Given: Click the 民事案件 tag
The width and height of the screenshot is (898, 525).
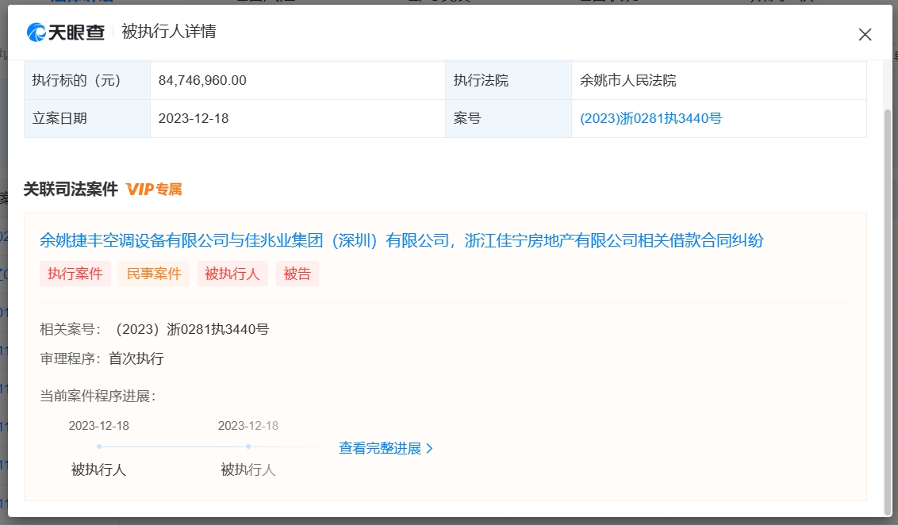Looking at the screenshot, I should click(153, 274).
